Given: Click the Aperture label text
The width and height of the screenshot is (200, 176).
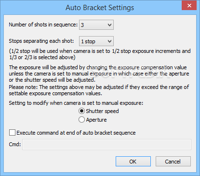Looking at the screenshot, I should pos(96,120).
